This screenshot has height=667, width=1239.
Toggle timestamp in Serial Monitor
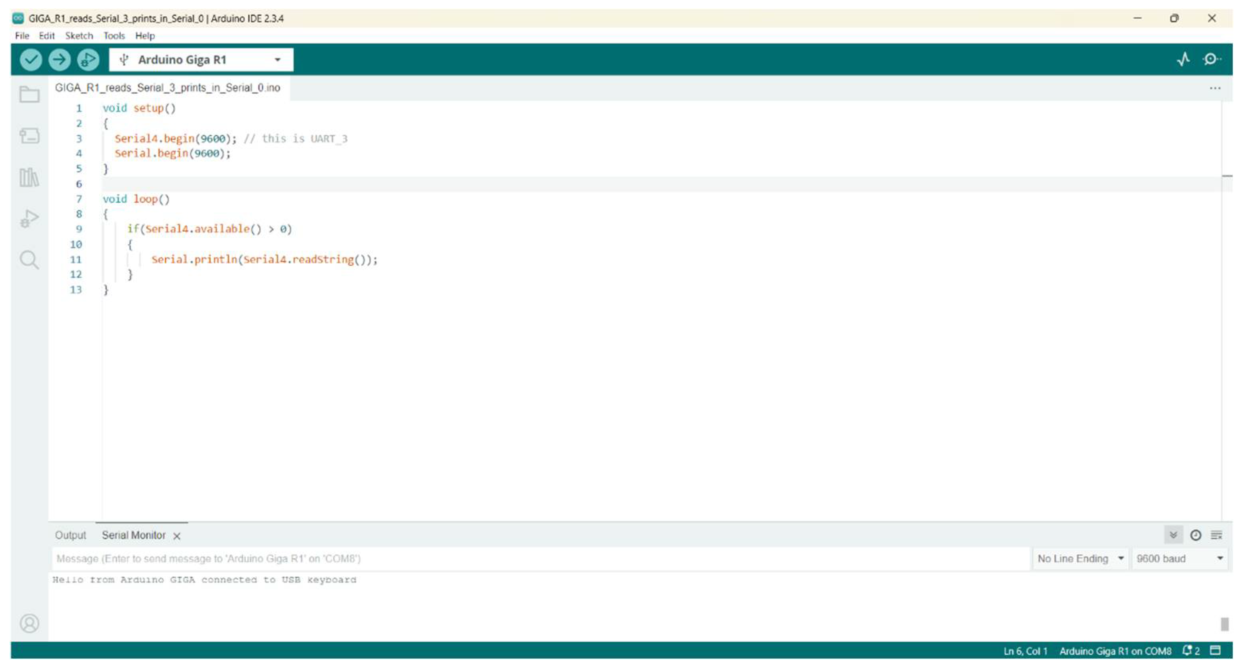click(x=1196, y=535)
